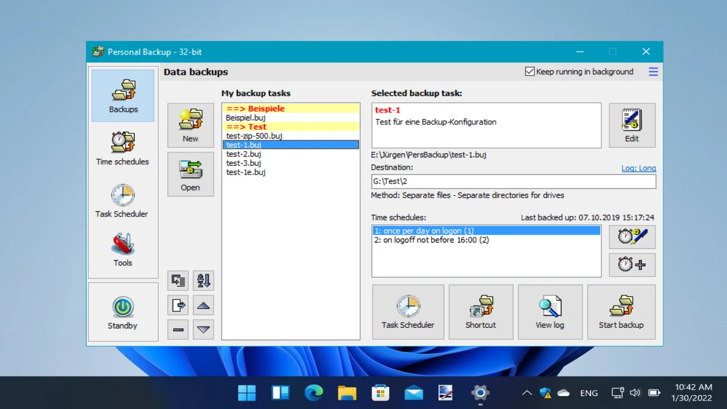The image size is (727, 409).
Task: Add a new time schedule with plus icon
Action: click(632, 265)
